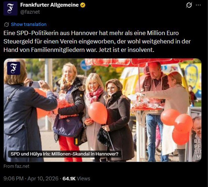208x187 pixels.
Task: Open the Frankfurter Allgemeine profile avatar
Action: point(10,8)
